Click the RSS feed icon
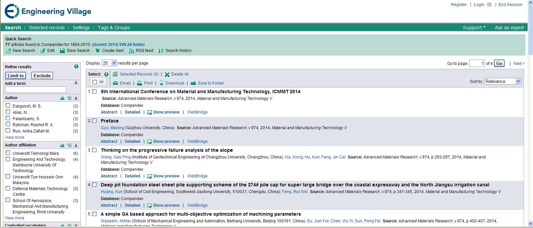 131,51
